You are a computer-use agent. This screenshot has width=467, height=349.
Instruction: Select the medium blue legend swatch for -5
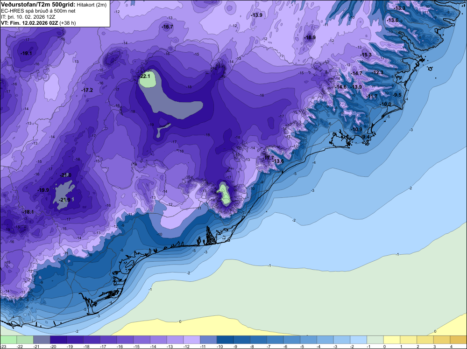pos(309,340)
